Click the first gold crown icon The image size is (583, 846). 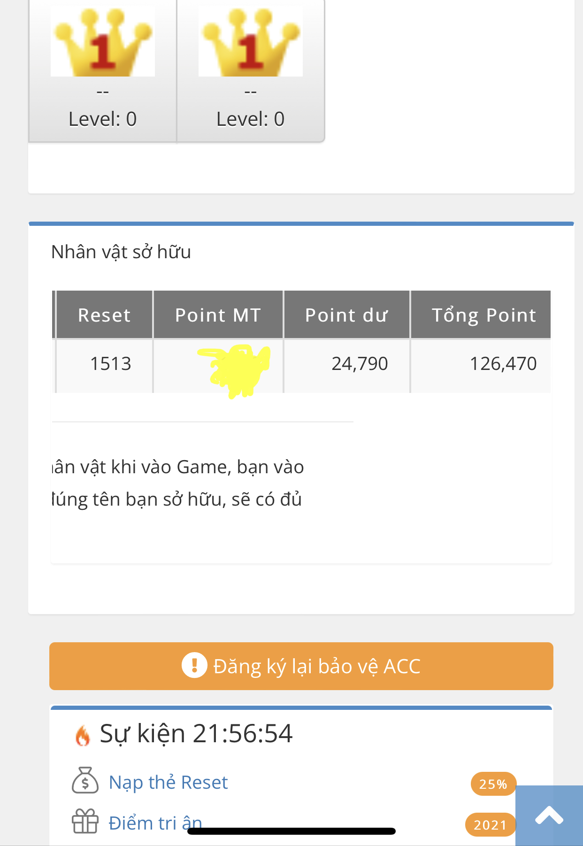(x=103, y=41)
